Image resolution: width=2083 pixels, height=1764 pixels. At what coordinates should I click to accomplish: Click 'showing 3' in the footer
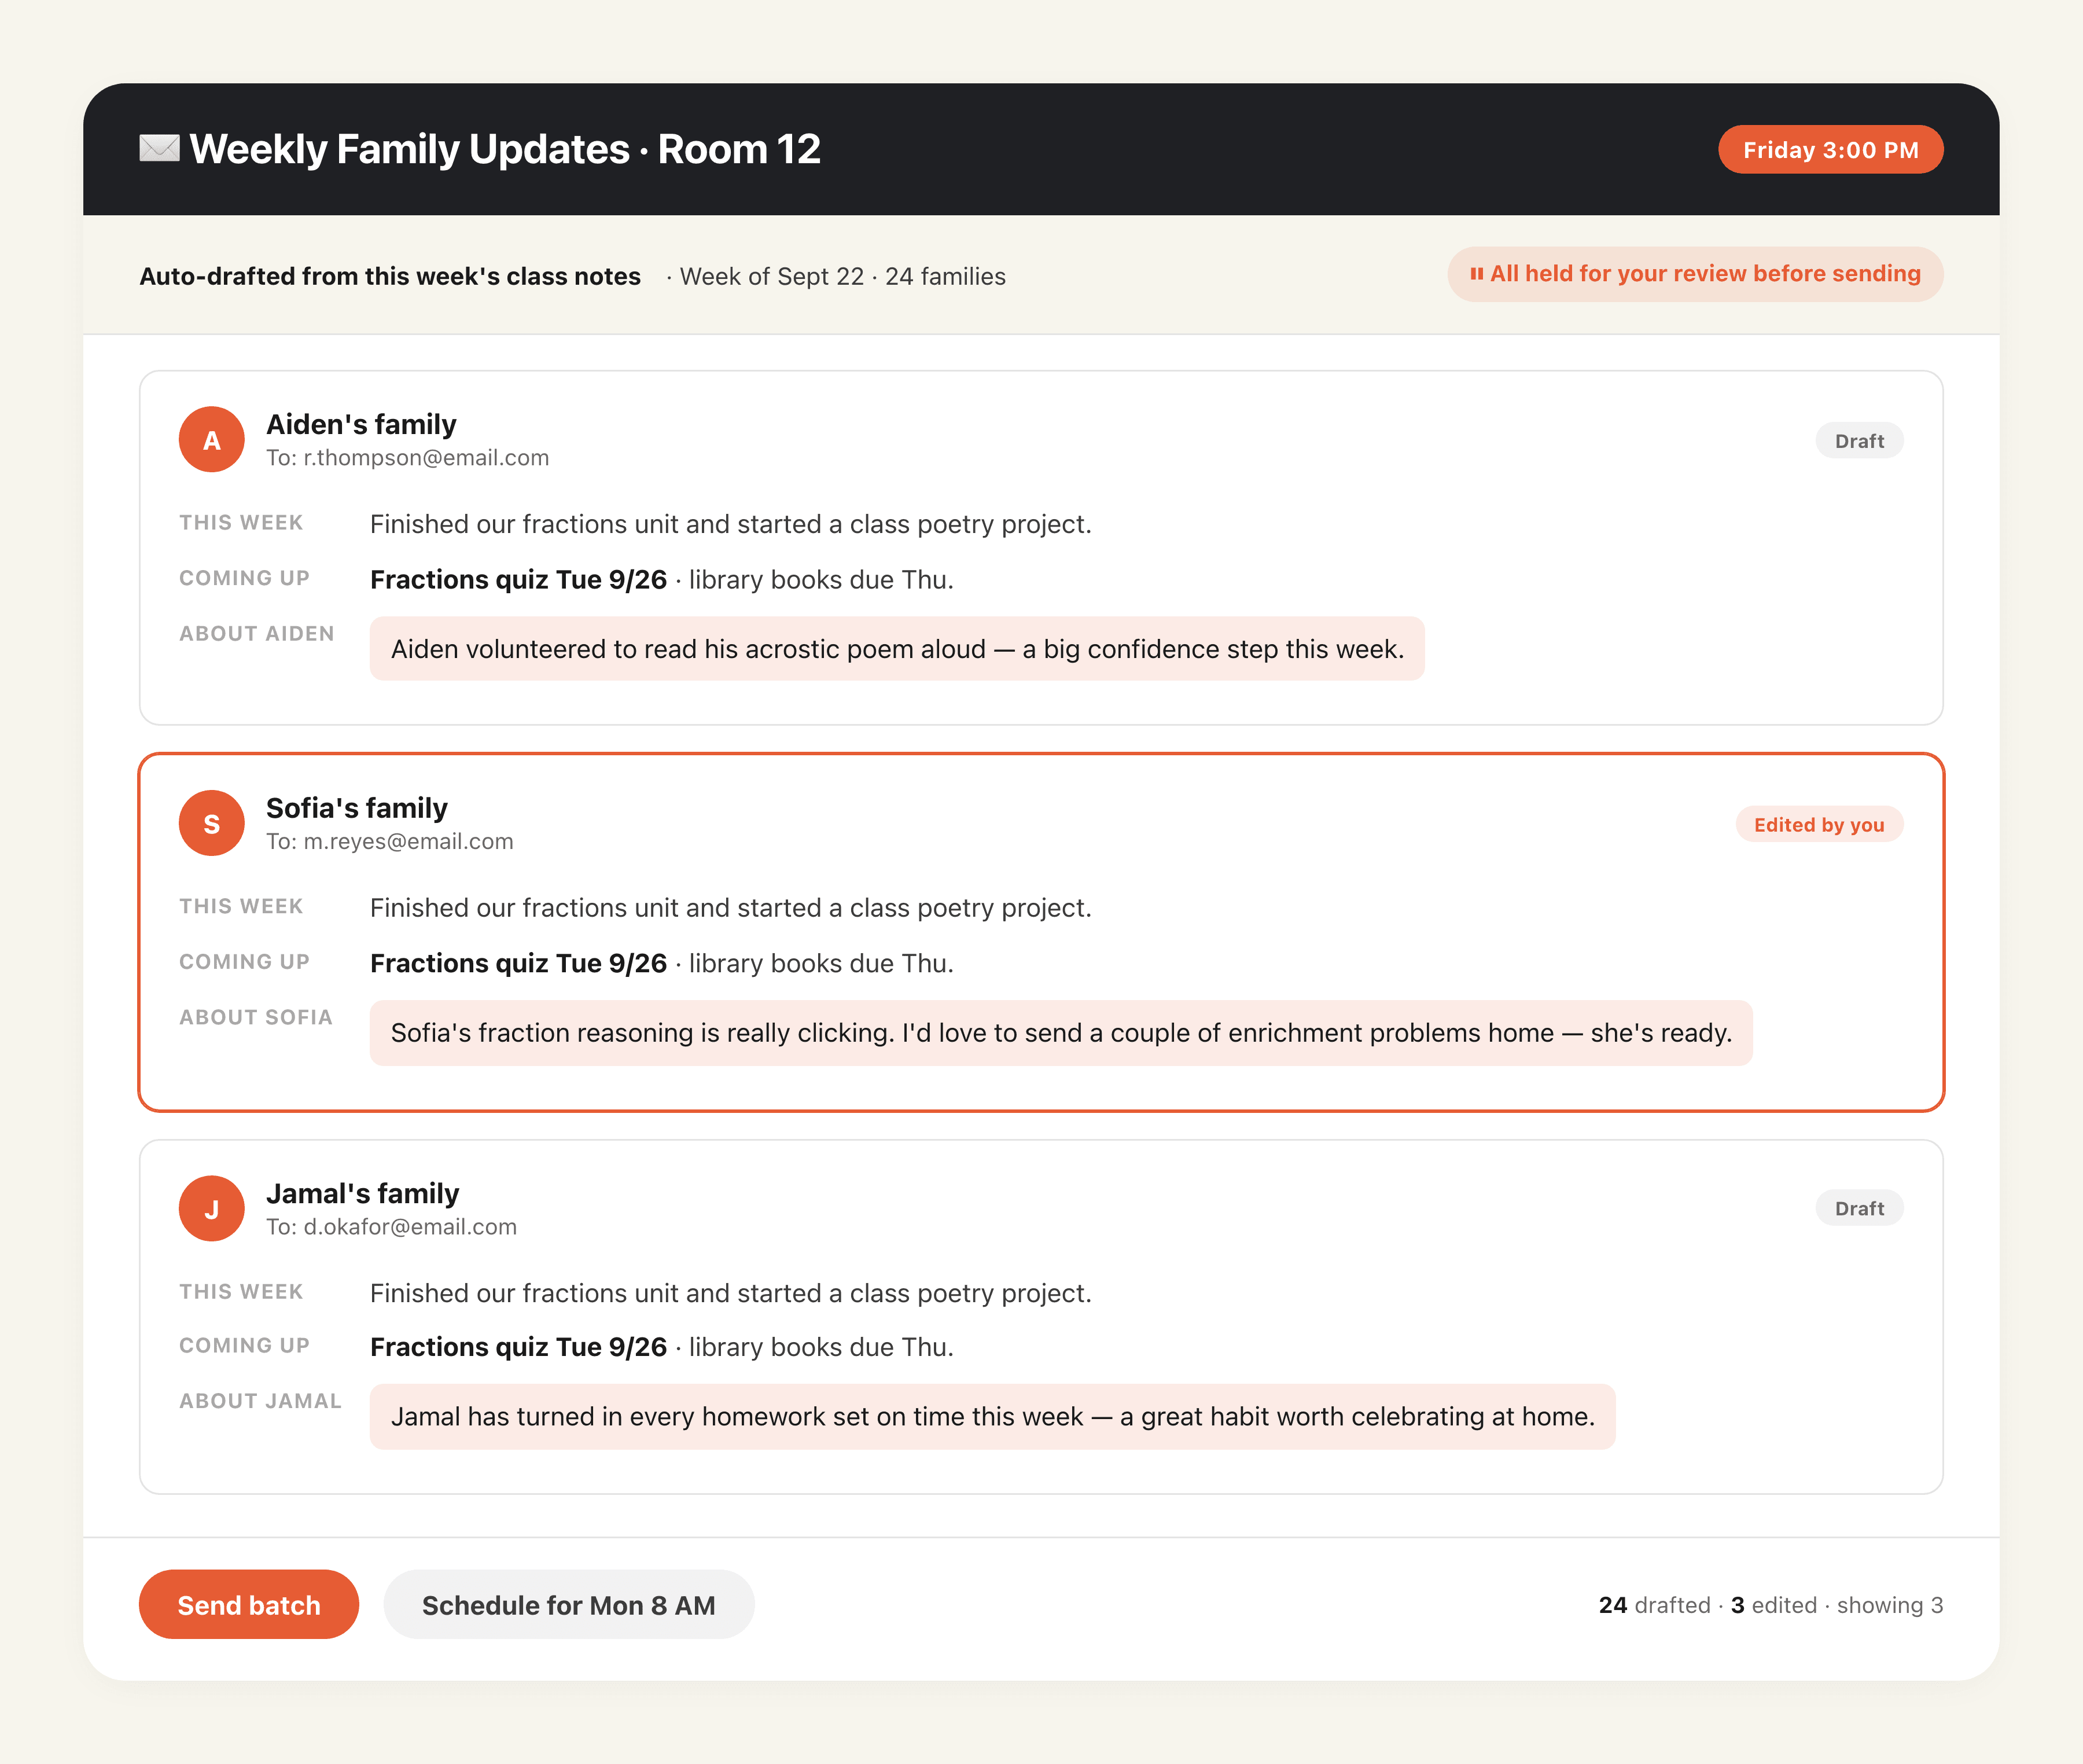(x=1889, y=1605)
